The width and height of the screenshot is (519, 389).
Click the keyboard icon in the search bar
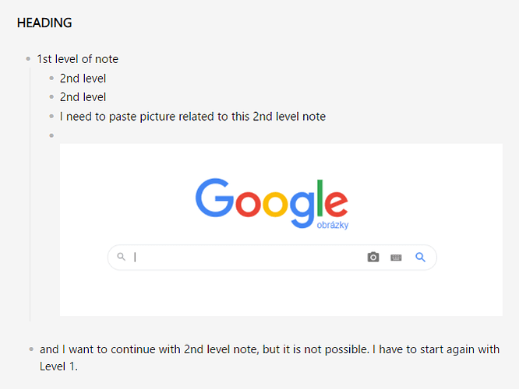coord(396,258)
